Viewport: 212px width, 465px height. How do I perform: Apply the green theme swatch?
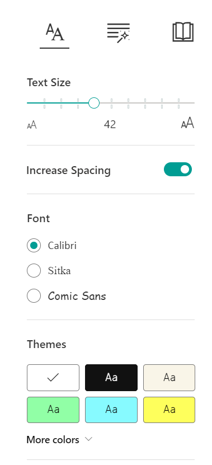tap(53, 410)
